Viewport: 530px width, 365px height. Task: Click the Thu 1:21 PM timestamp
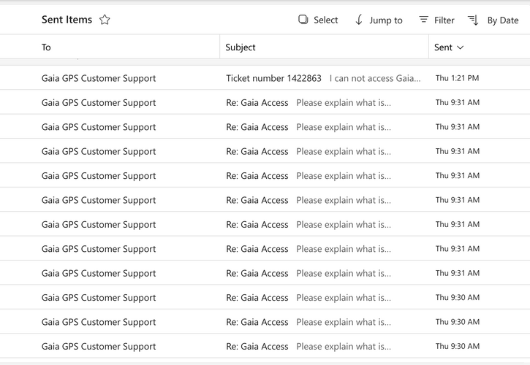click(457, 78)
